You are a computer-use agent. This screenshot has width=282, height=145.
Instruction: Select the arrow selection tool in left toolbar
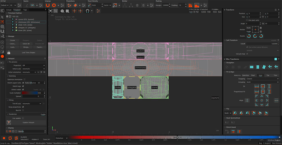coord(2,17)
